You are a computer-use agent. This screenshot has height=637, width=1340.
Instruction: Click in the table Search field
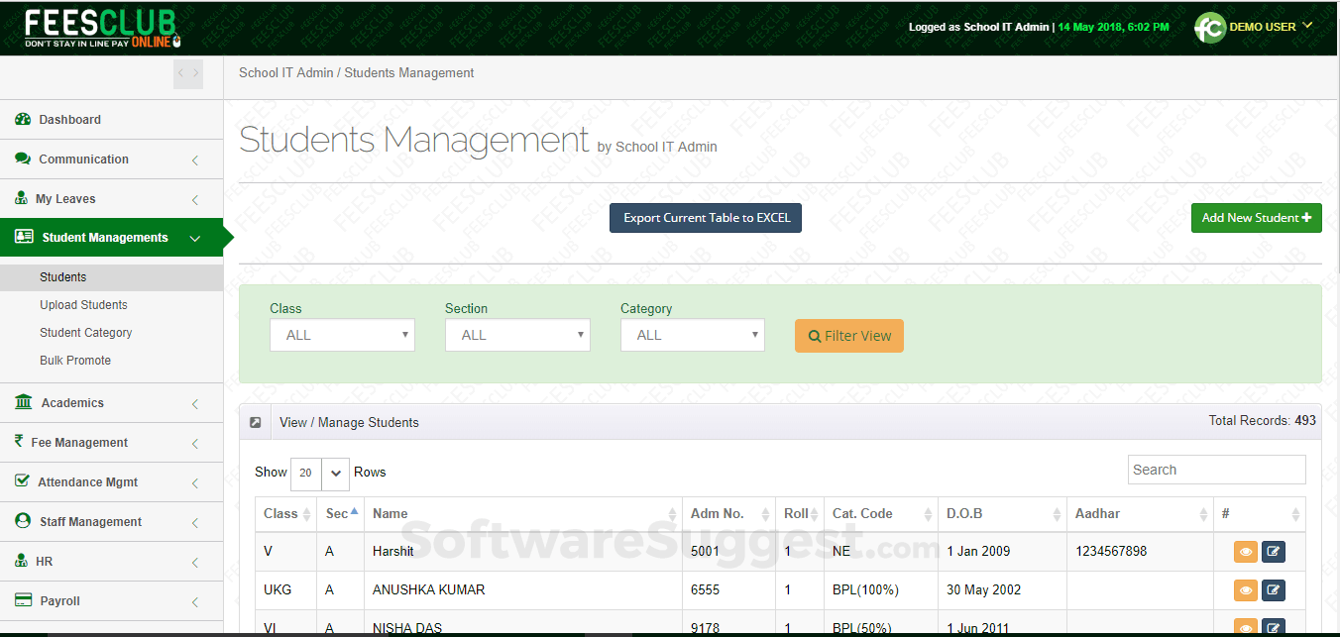[x=1217, y=470]
